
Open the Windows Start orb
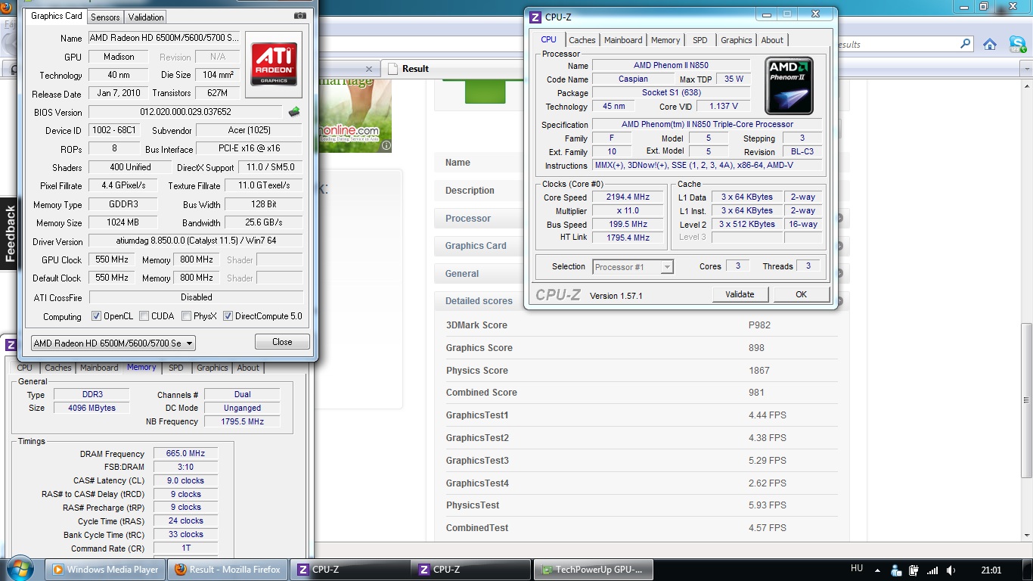20,569
